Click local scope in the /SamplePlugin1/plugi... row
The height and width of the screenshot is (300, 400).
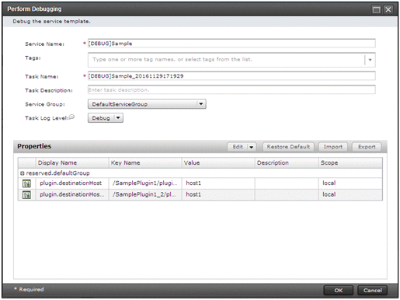(x=329, y=183)
